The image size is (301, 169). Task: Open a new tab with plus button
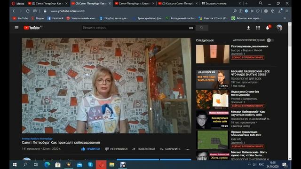pyautogui.click(x=246, y=3)
